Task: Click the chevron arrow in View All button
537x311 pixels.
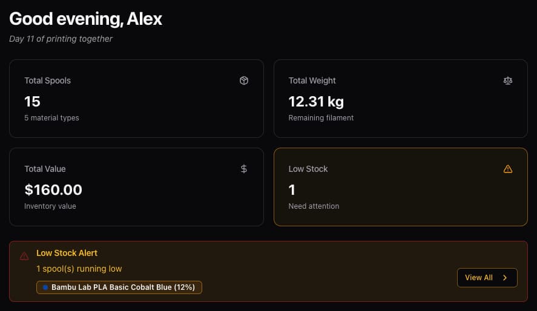Action: point(505,278)
